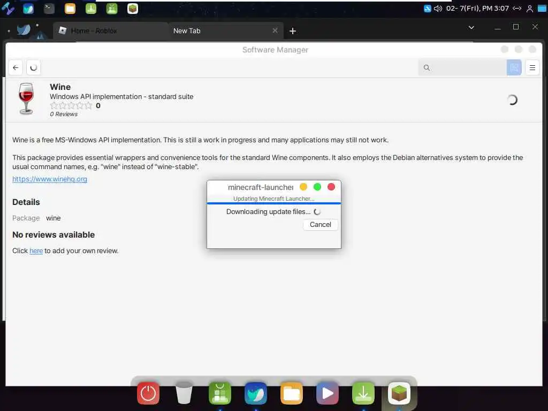Click the Wine glass application icon
This screenshot has width=548, height=411.
(x=26, y=98)
